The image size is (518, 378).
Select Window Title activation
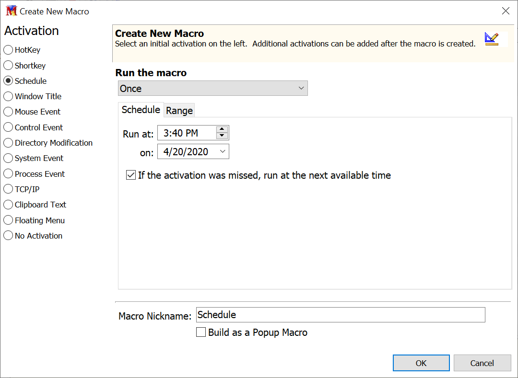pyautogui.click(x=8, y=96)
